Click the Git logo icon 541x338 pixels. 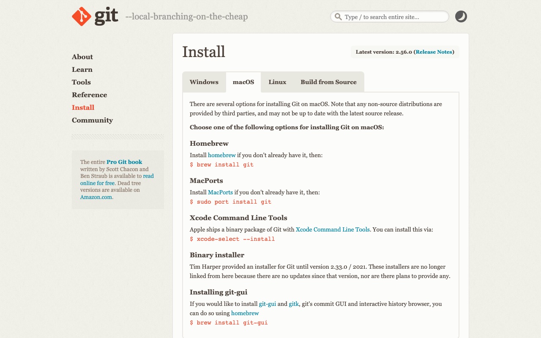tap(82, 17)
